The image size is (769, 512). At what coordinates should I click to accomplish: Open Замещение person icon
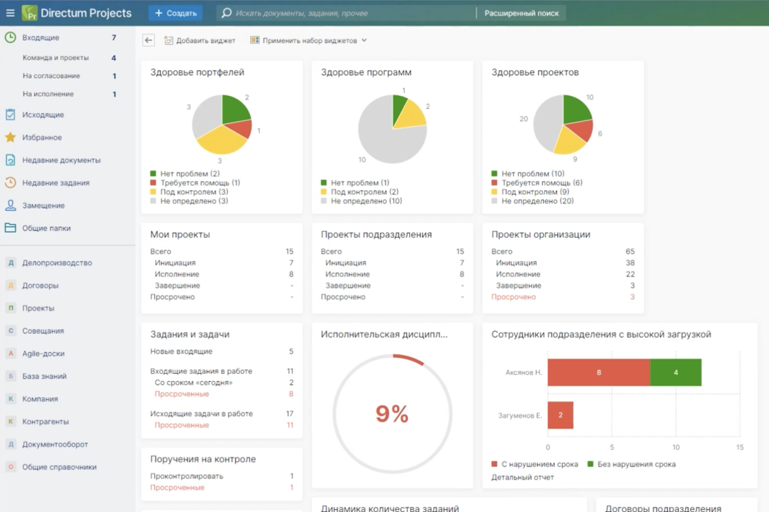click(x=10, y=206)
